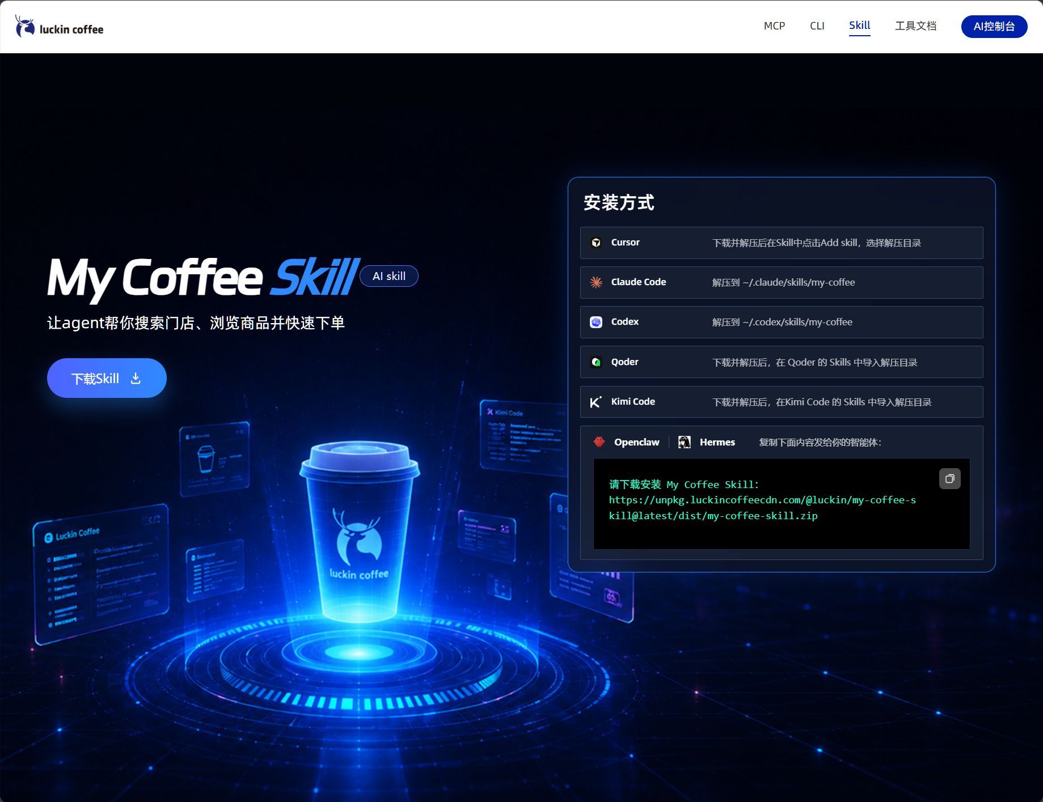Image resolution: width=1043 pixels, height=802 pixels.
Task: Click the Qoder app icon
Action: pyautogui.click(x=596, y=362)
